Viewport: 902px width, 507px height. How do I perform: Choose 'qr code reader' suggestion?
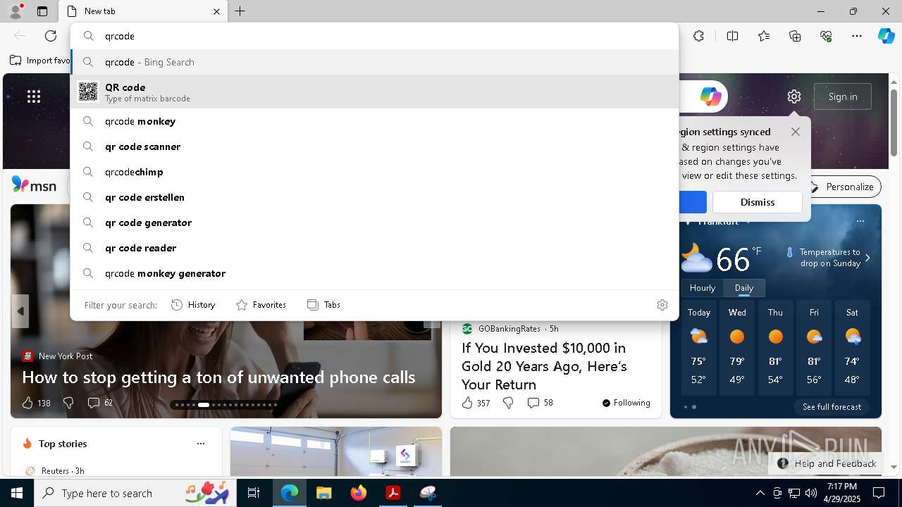374,248
